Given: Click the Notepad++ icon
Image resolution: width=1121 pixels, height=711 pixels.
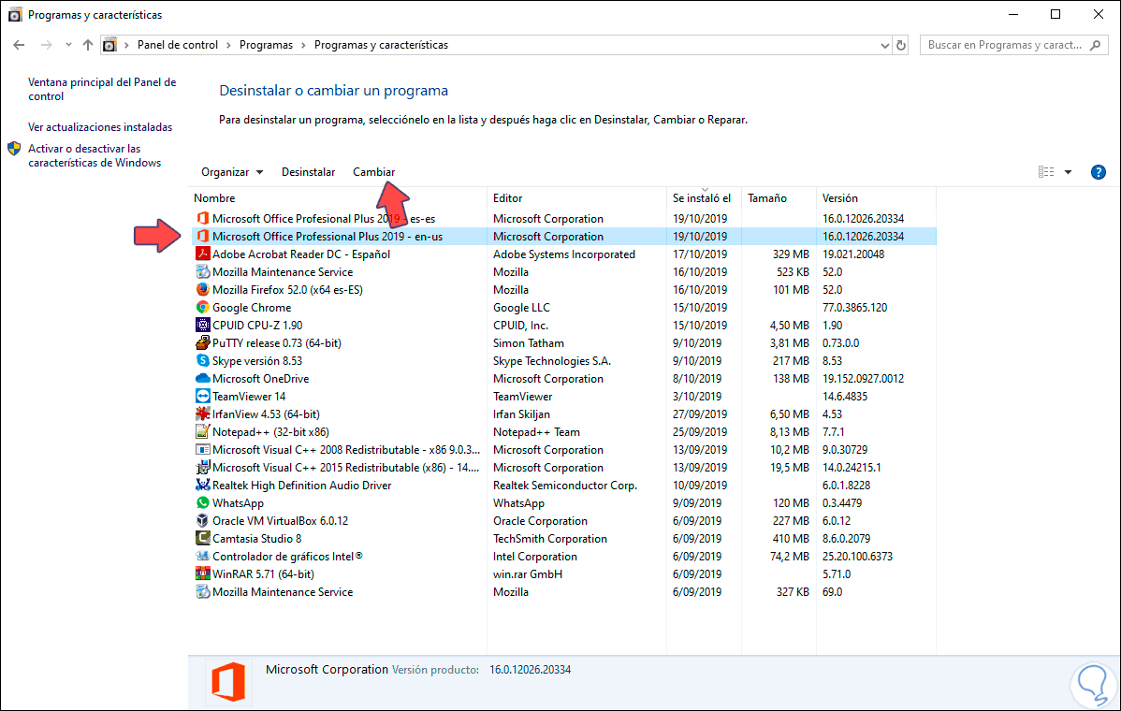Looking at the screenshot, I should [203, 431].
